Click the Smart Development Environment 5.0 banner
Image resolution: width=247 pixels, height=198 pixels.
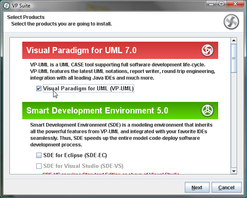point(120,111)
